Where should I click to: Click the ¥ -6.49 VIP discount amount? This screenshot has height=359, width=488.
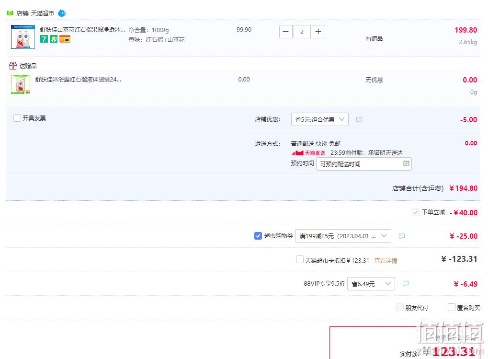coord(465,284)
